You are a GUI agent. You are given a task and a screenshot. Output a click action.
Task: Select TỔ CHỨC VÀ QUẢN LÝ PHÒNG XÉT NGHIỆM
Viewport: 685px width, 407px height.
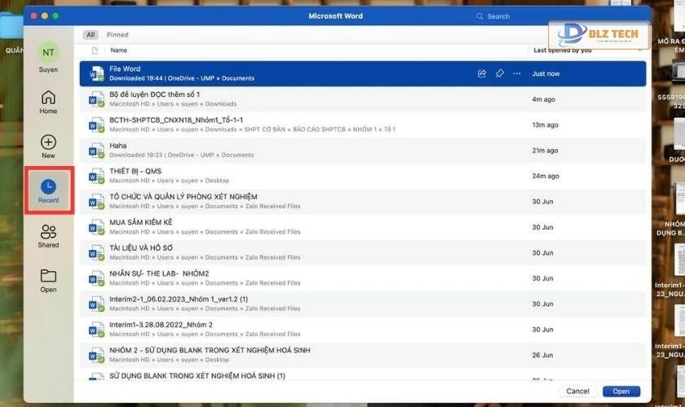point(363,202)
